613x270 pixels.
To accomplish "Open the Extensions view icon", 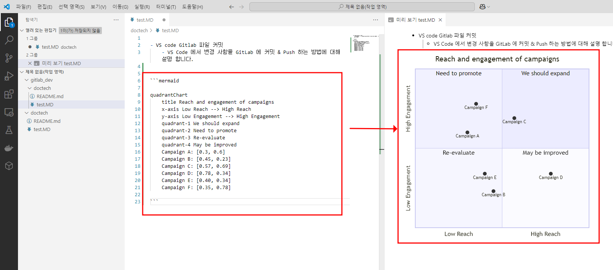I will pos(9,94).
